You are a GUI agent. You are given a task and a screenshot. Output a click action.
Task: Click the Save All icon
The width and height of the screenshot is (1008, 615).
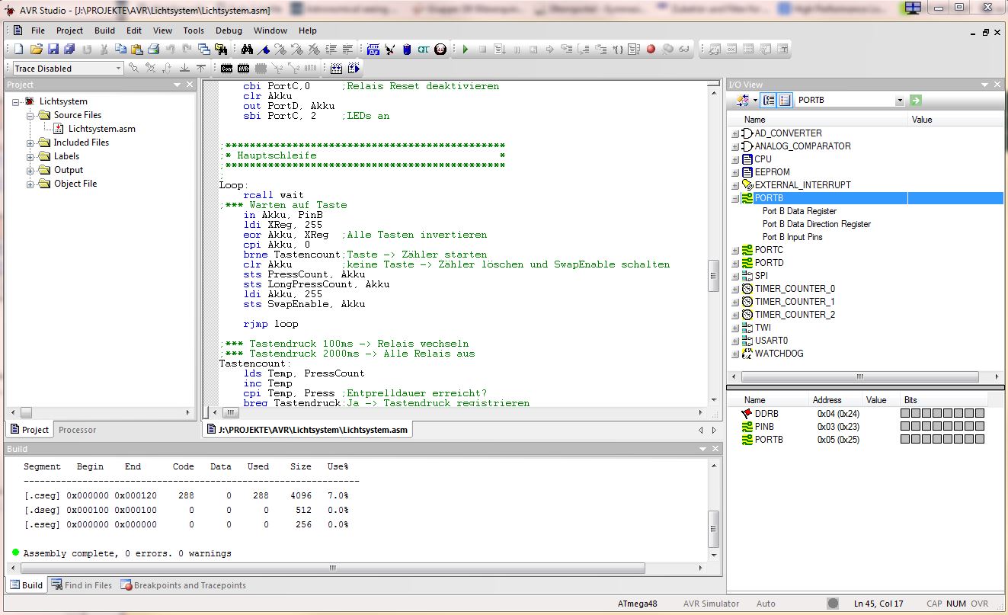tap(69, 49)
